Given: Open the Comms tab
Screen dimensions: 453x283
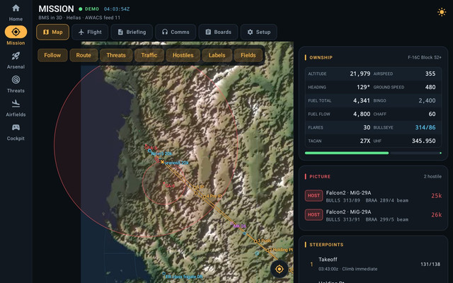Looking at the screenshot, I should (x=176, y=32).
